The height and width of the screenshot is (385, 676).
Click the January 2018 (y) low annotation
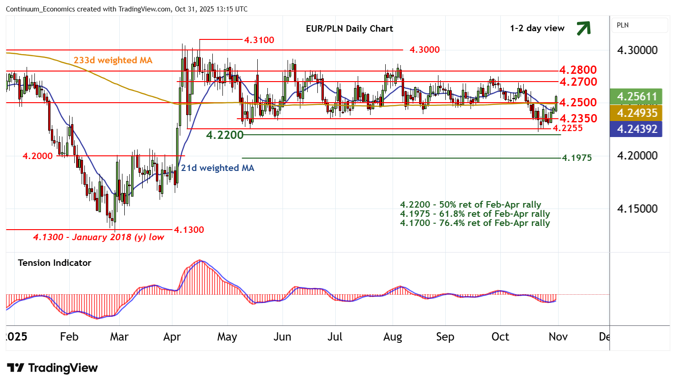click(x=98, y=237)
